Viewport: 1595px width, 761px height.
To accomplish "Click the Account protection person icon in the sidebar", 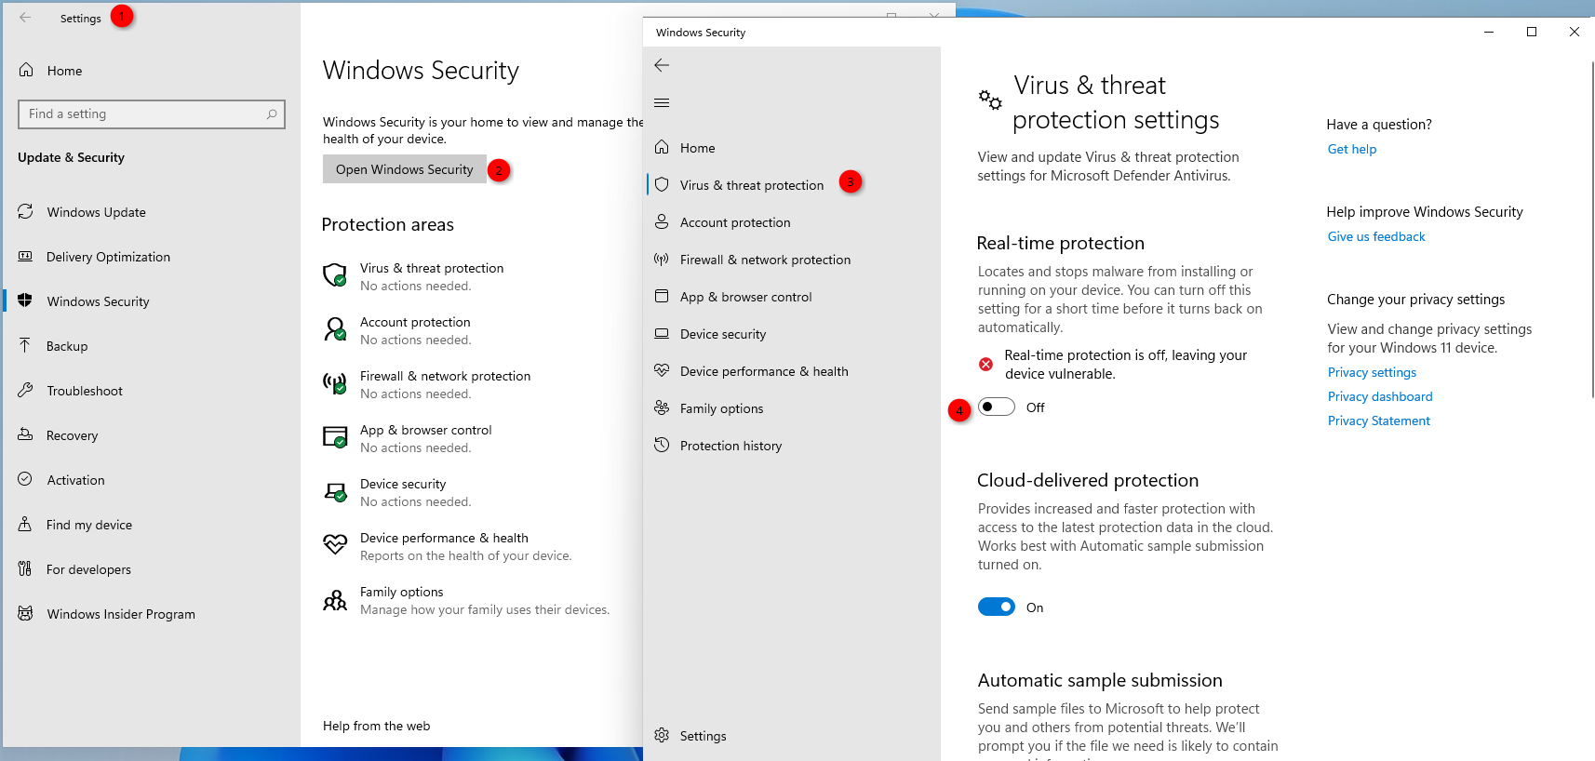I will [662, 221].
